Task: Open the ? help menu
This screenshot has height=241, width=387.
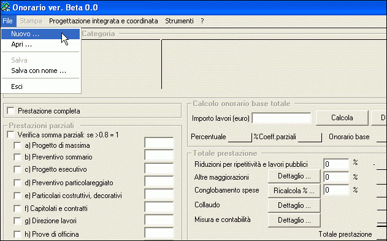Action: click(202, 21)
